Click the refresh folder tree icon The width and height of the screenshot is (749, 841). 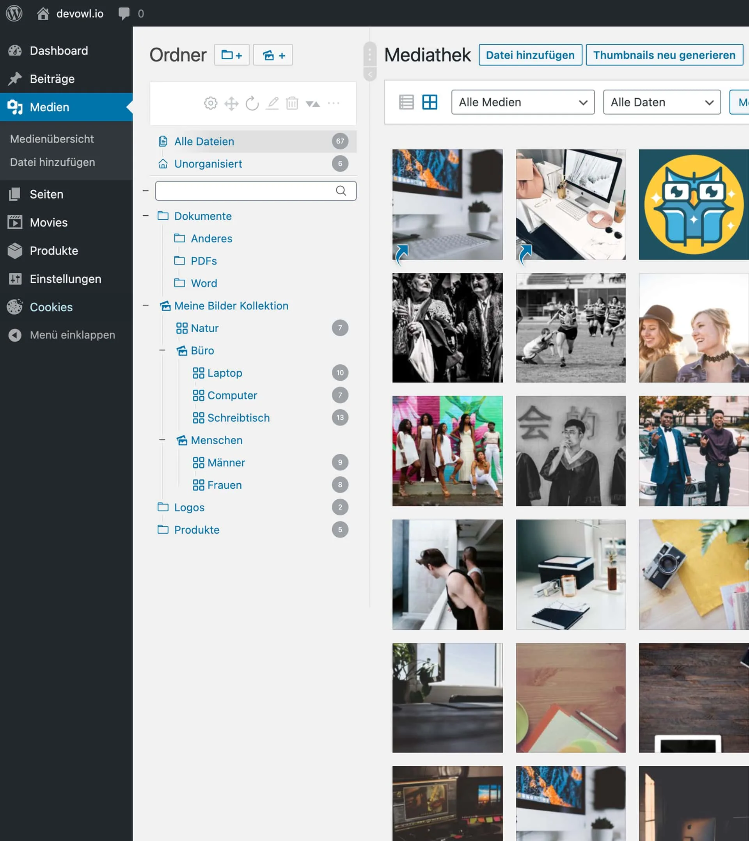point(252,103)
